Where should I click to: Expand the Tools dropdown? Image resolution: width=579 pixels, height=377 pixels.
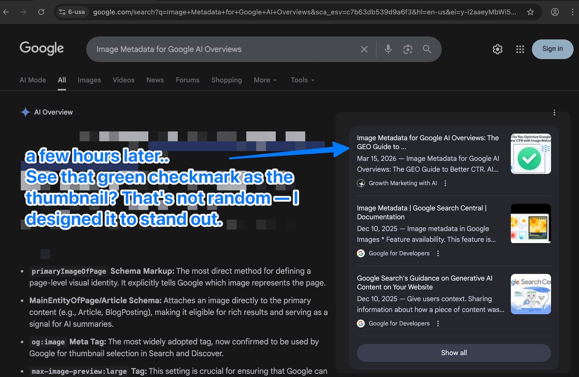pos(302,80)
